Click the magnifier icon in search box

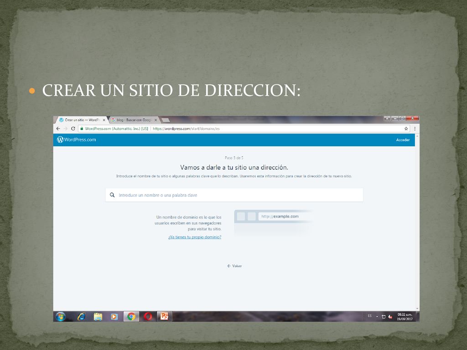(112, 195)
